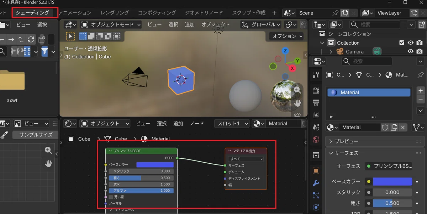The width and height of the screenshot is (427, 214).
Task: Click the サンプルサイズ button in image editor
Action: pos(36,135)
